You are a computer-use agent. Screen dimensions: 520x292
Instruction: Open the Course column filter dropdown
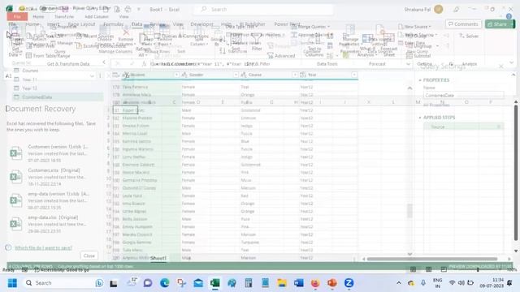pos(294,75)
